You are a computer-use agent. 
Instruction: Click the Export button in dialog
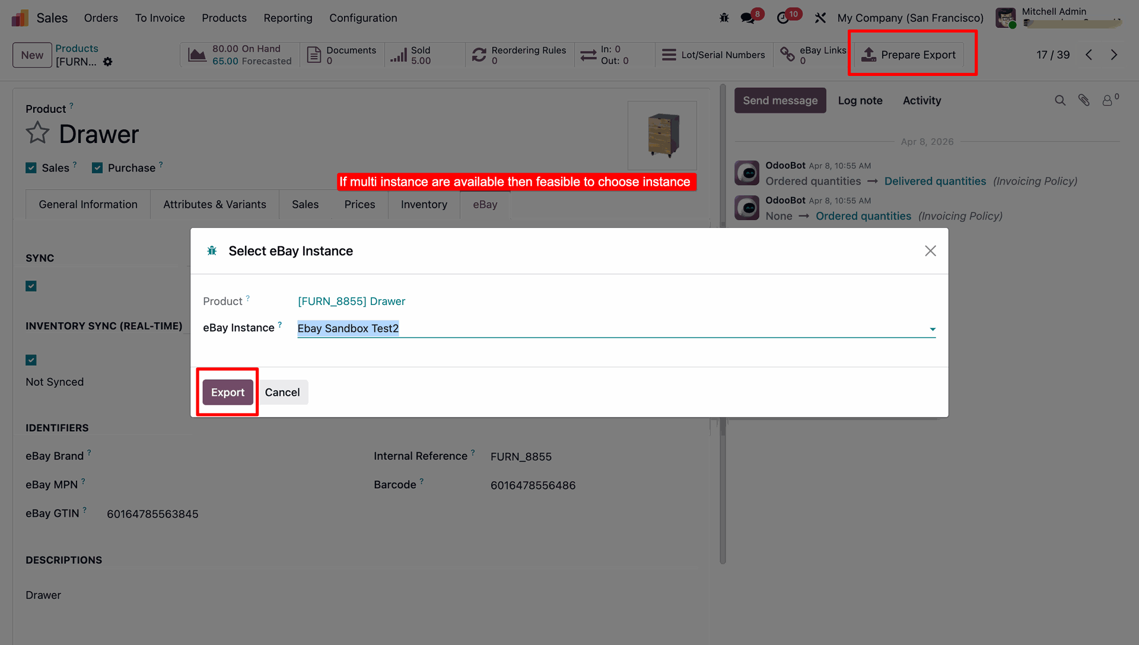[228, 392]
